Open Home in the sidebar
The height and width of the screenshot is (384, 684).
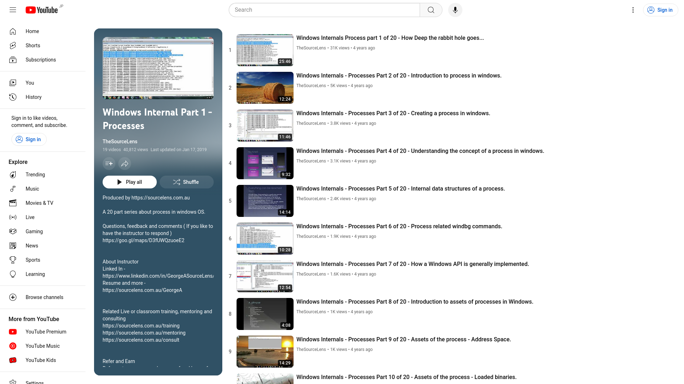(x=43, y=31)
